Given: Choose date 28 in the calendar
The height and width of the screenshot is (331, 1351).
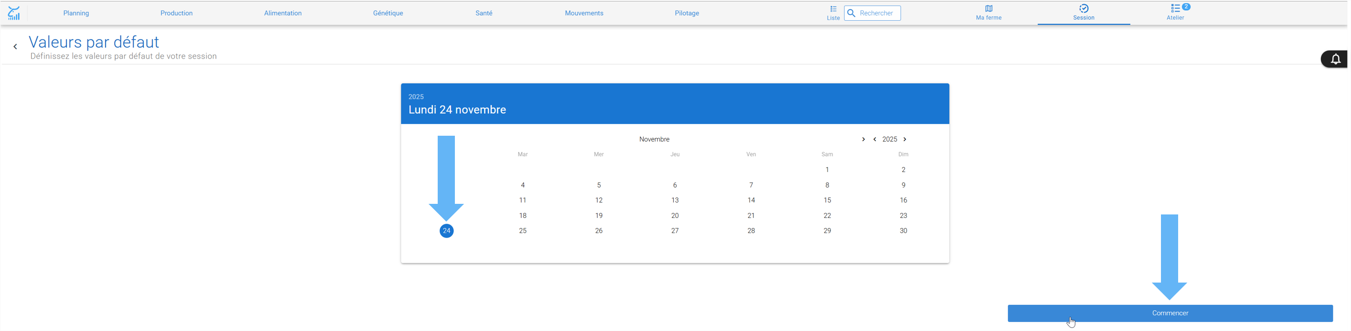Looking at the screenshot, I should coord(751,231).
